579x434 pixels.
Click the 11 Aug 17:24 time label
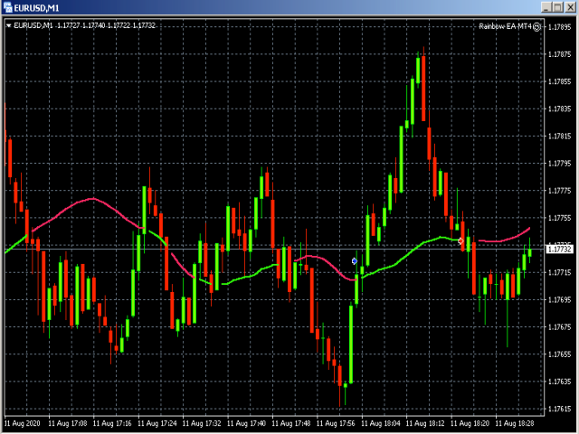[x=157, y=423]
